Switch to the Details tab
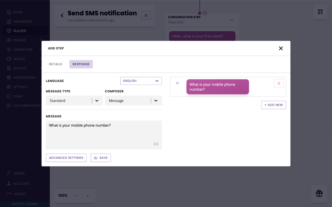The height and width of the screenshot is (207, 332). [x=55, y=64]
